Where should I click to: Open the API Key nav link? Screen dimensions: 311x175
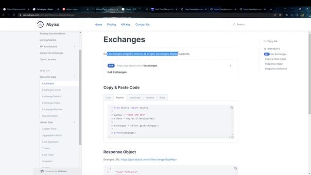125,25
